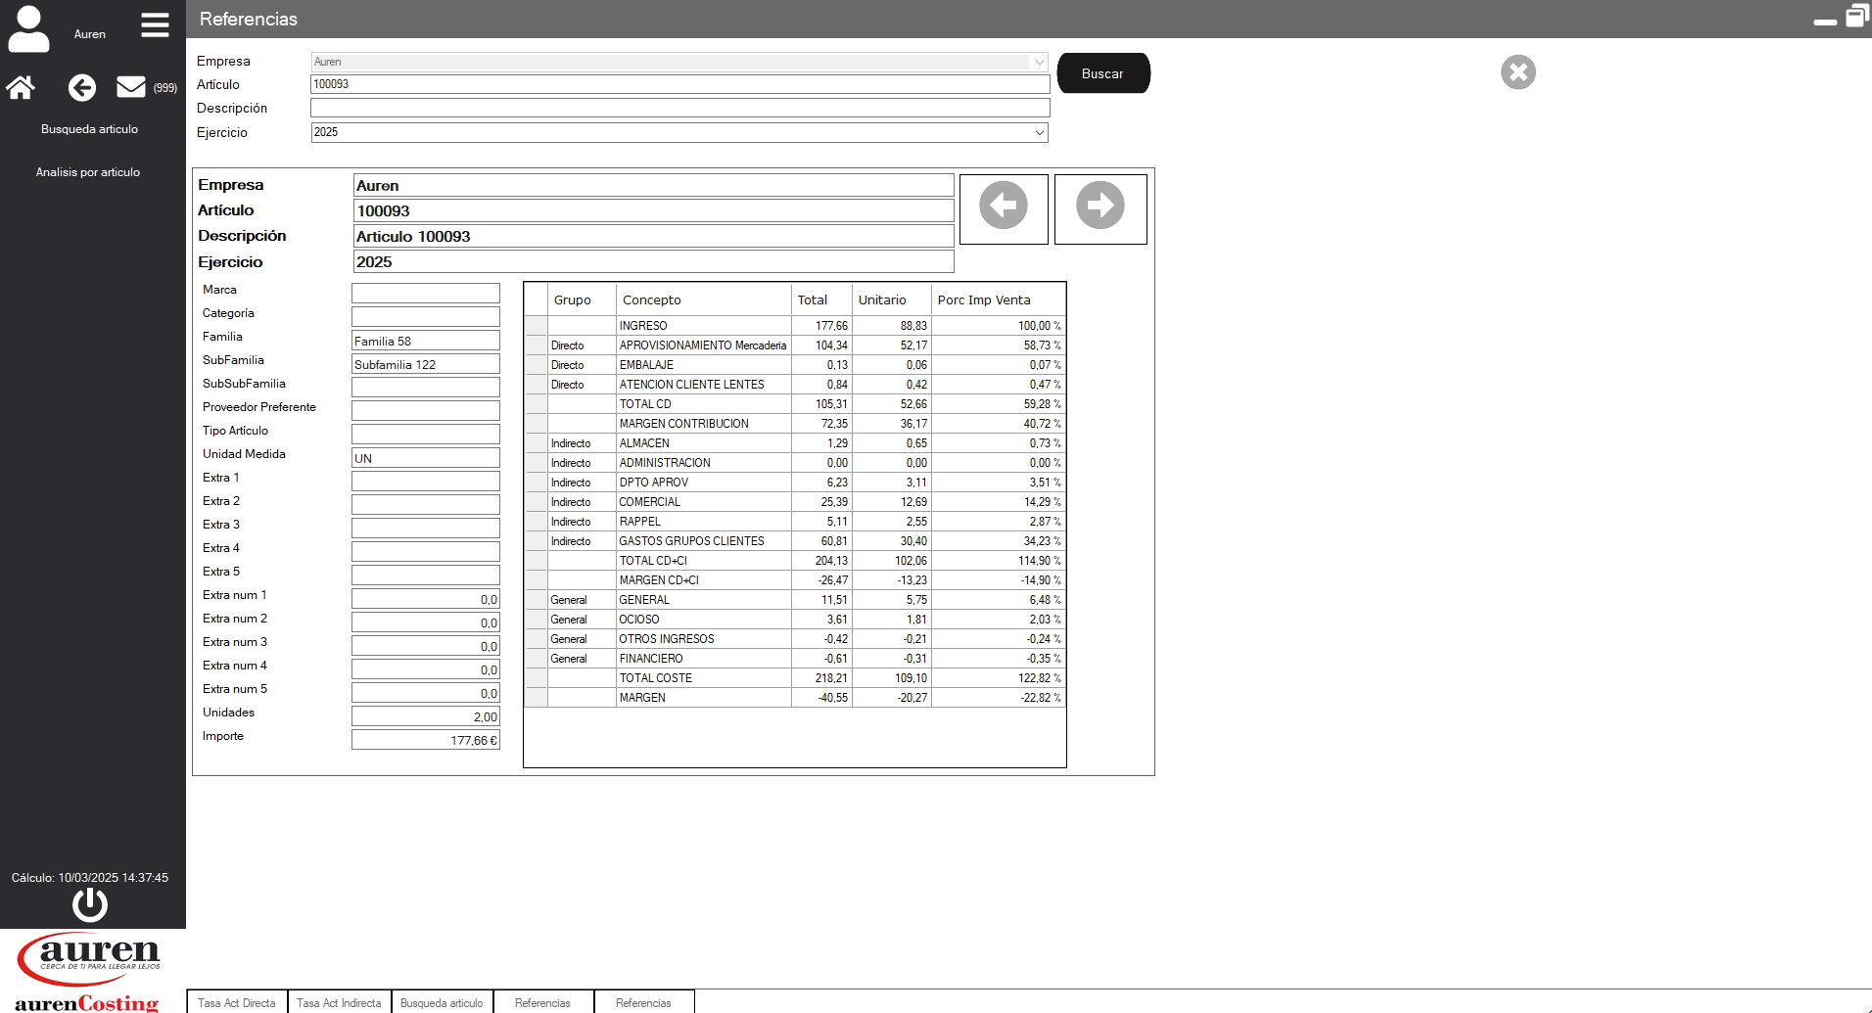This screenshot has height=1013, width=1872.
Task: Close the panel with gray X icon
Action: [1518, 72]
